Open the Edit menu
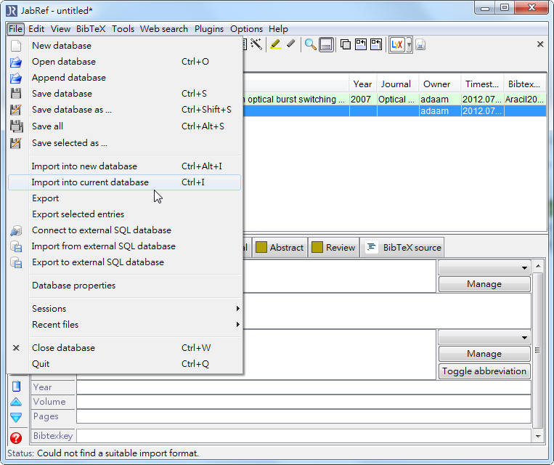 coord(36,28)
